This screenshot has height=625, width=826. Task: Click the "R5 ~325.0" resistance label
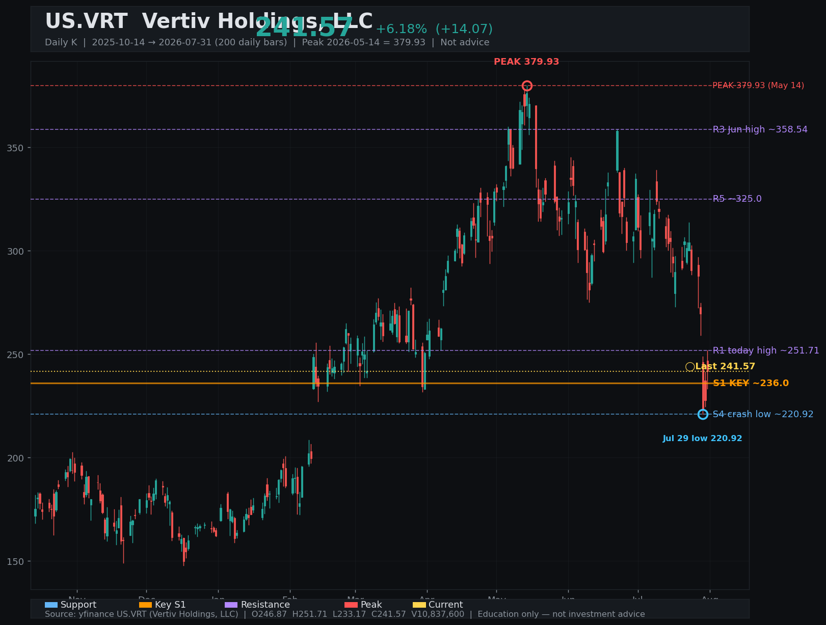(737, 199)
